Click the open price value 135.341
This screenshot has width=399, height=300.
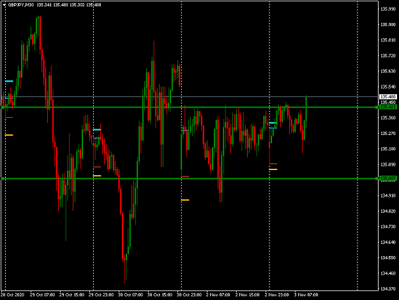pyautogui.click(x=44, y=5)
